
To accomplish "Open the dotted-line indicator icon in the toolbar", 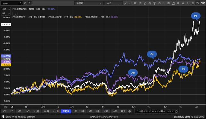I will (x=130, y=3).
